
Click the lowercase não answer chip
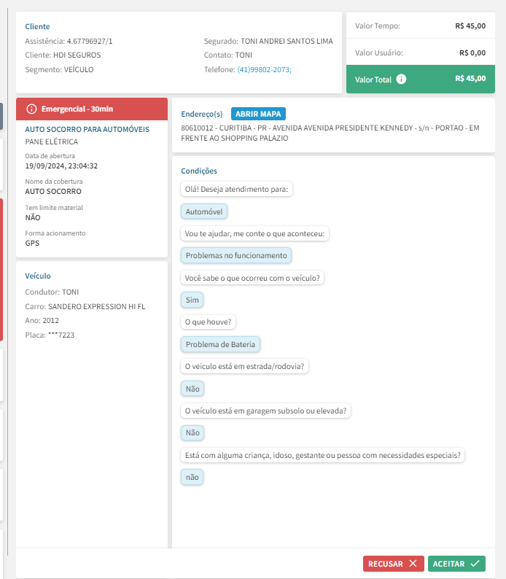pyautogui.click(x=192, y=477)
